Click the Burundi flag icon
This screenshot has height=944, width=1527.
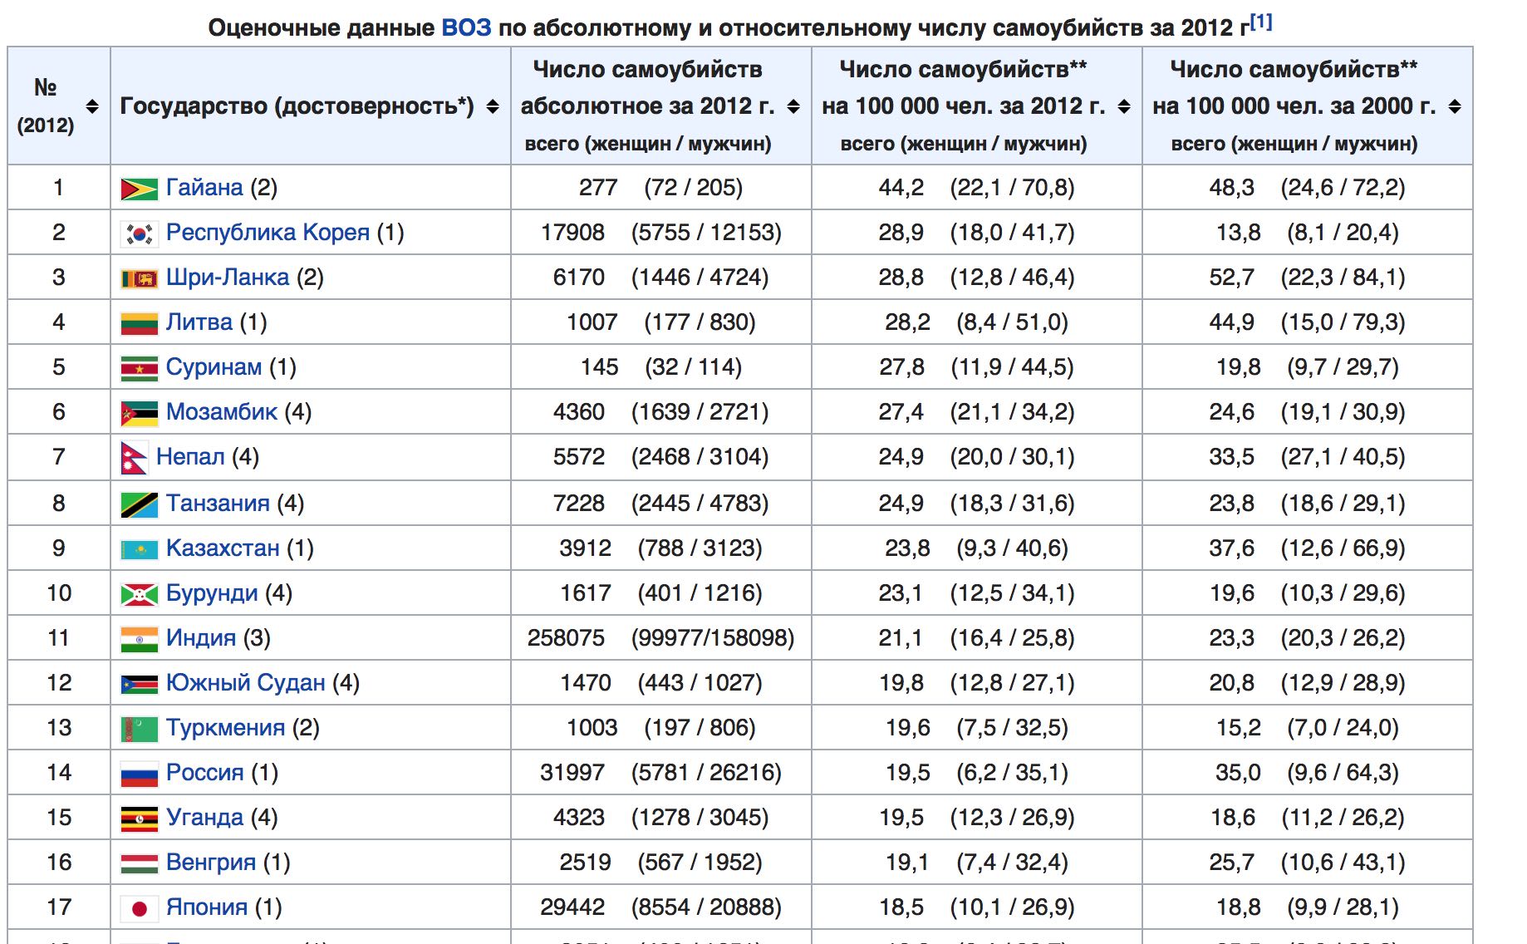139,594
